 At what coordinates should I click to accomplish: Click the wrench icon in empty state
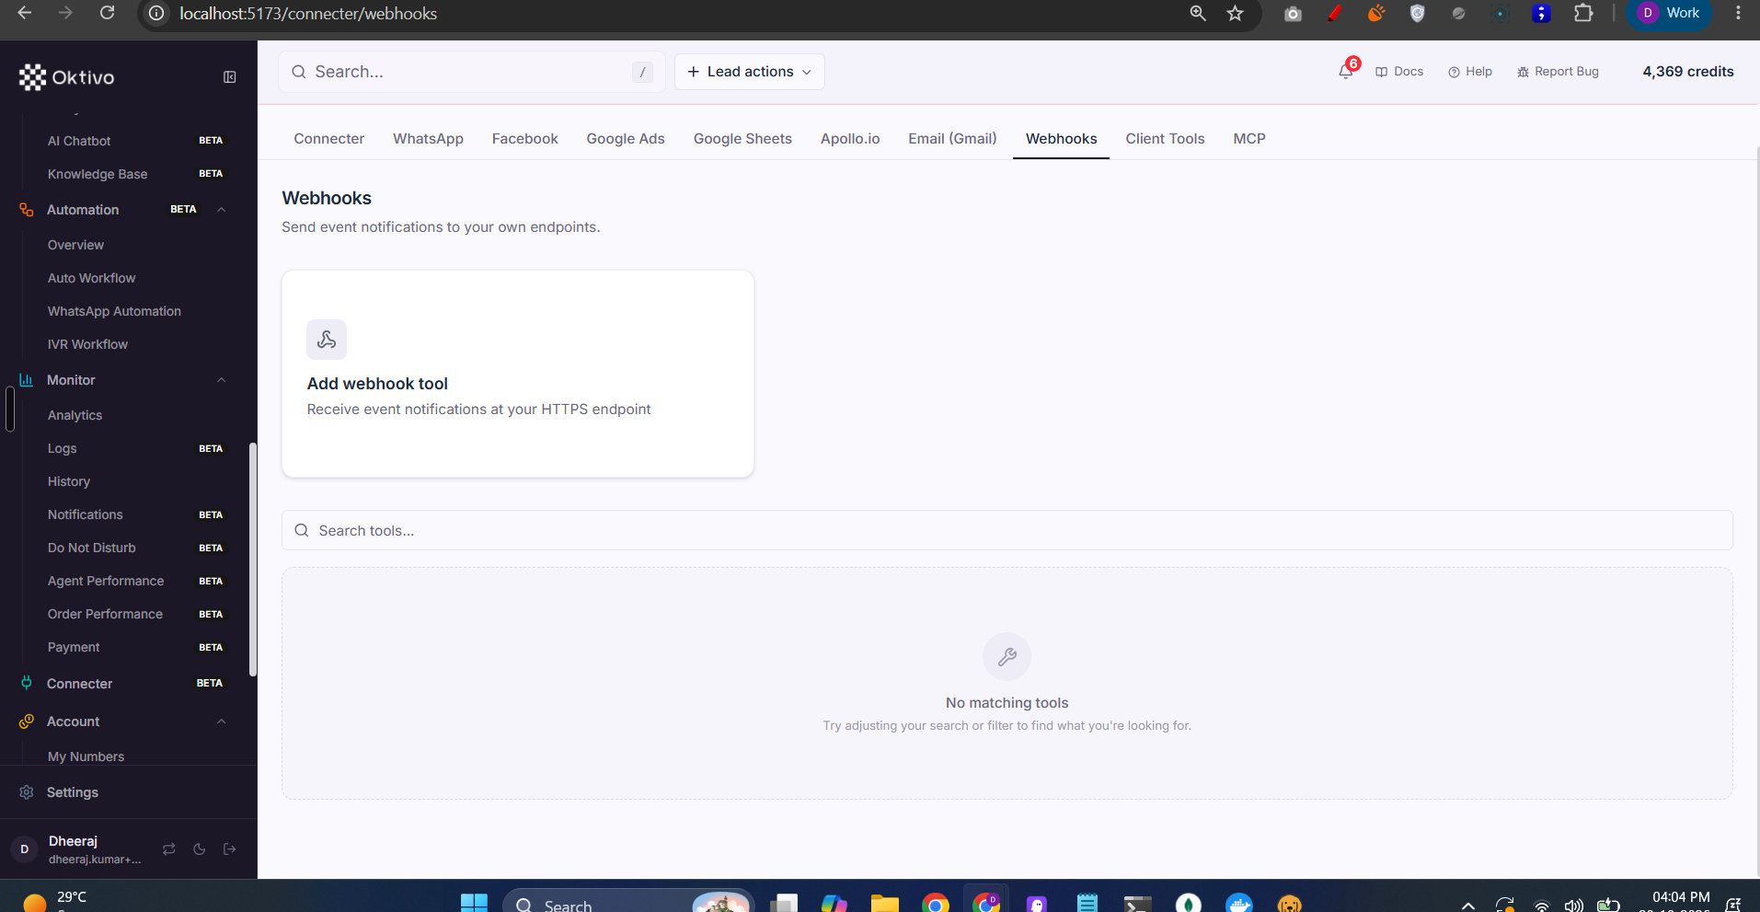(1007, 657)
